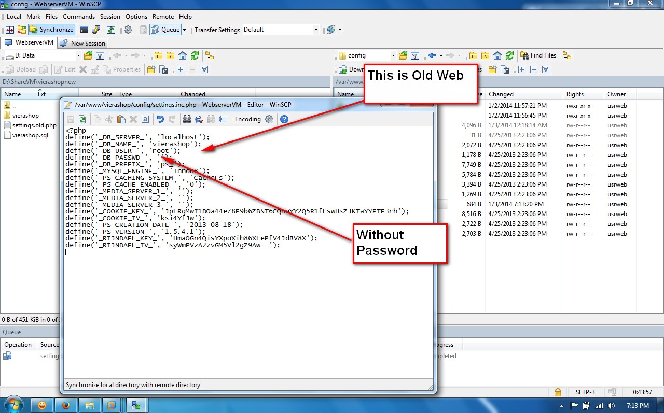Open the terminal console icon
664x413 pixels.
[84, 30]
